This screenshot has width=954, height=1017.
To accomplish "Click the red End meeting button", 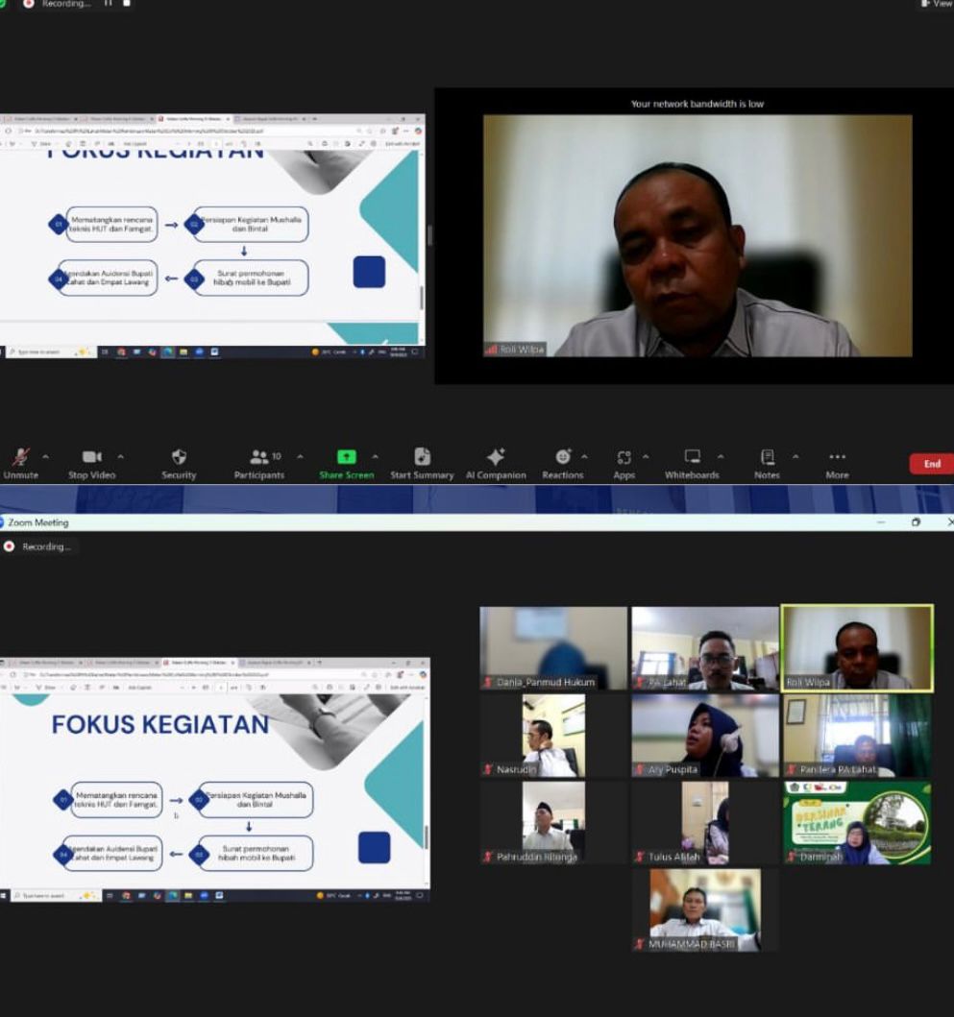I will [x=931, y=464].
